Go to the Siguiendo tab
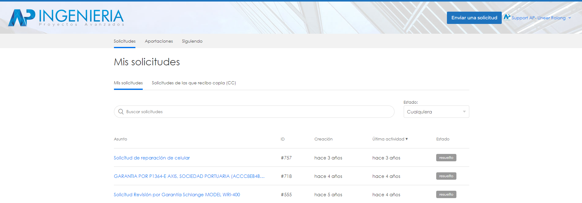Screen dimensions: 582x203 click(192, 41)
